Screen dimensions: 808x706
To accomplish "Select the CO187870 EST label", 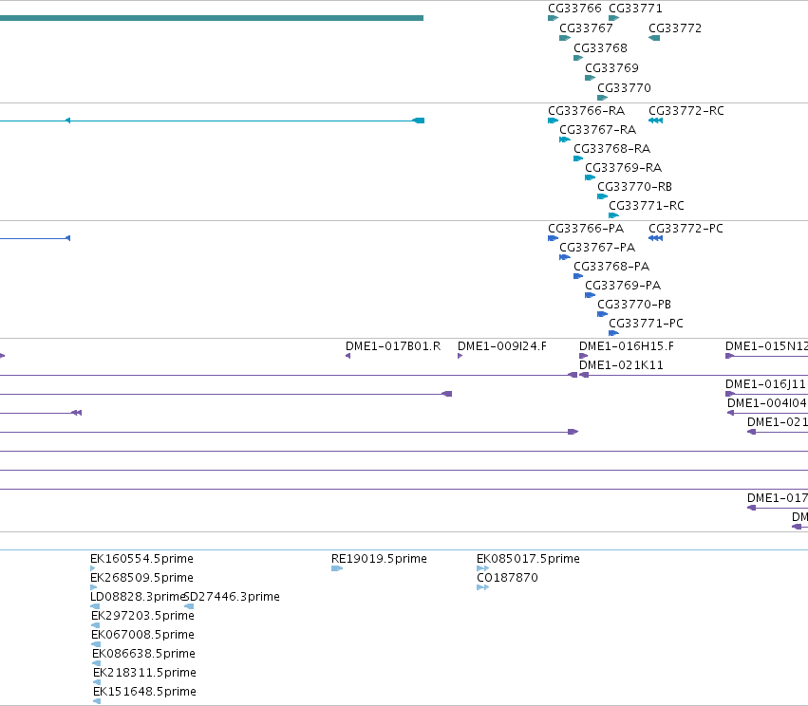I will pyautogui.click(x=508, y=578).
